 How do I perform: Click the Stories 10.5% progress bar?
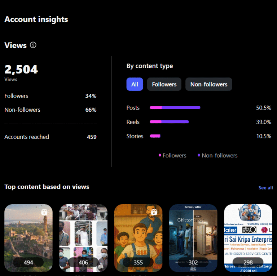155,136
